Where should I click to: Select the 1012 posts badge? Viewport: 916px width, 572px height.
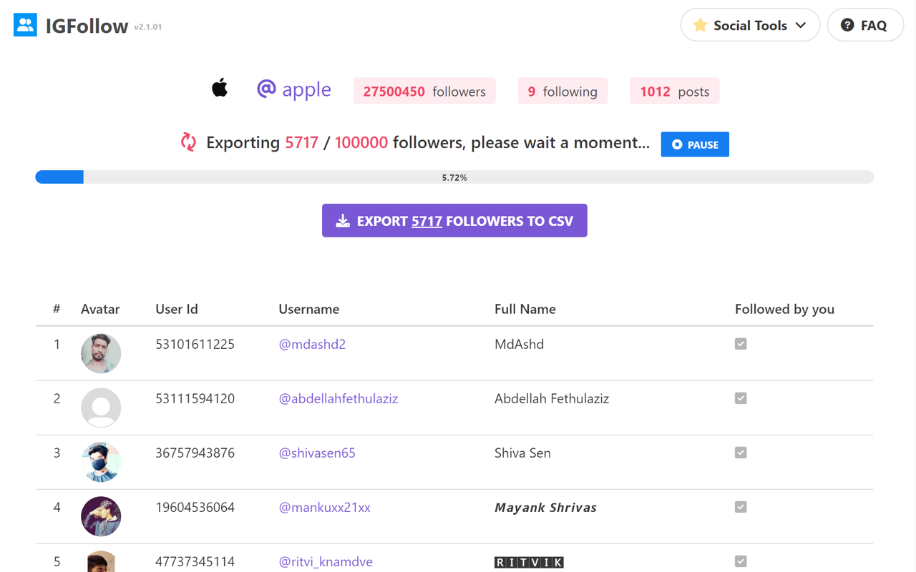(x=674, y=91)
